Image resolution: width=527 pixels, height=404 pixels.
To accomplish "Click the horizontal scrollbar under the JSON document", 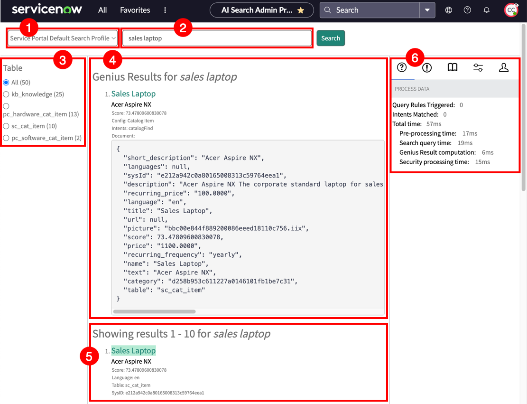I will click(154, 311).
